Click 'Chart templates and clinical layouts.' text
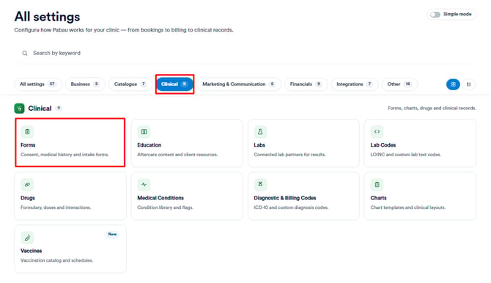 (x=407, y=207)
